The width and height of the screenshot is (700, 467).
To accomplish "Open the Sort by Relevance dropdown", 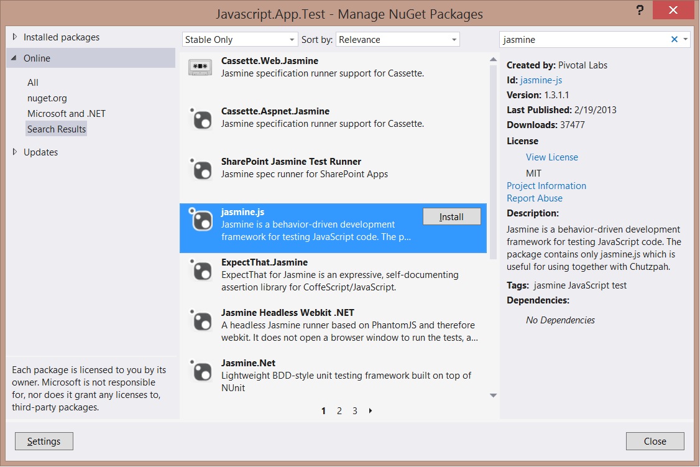I will coord(397,39).
